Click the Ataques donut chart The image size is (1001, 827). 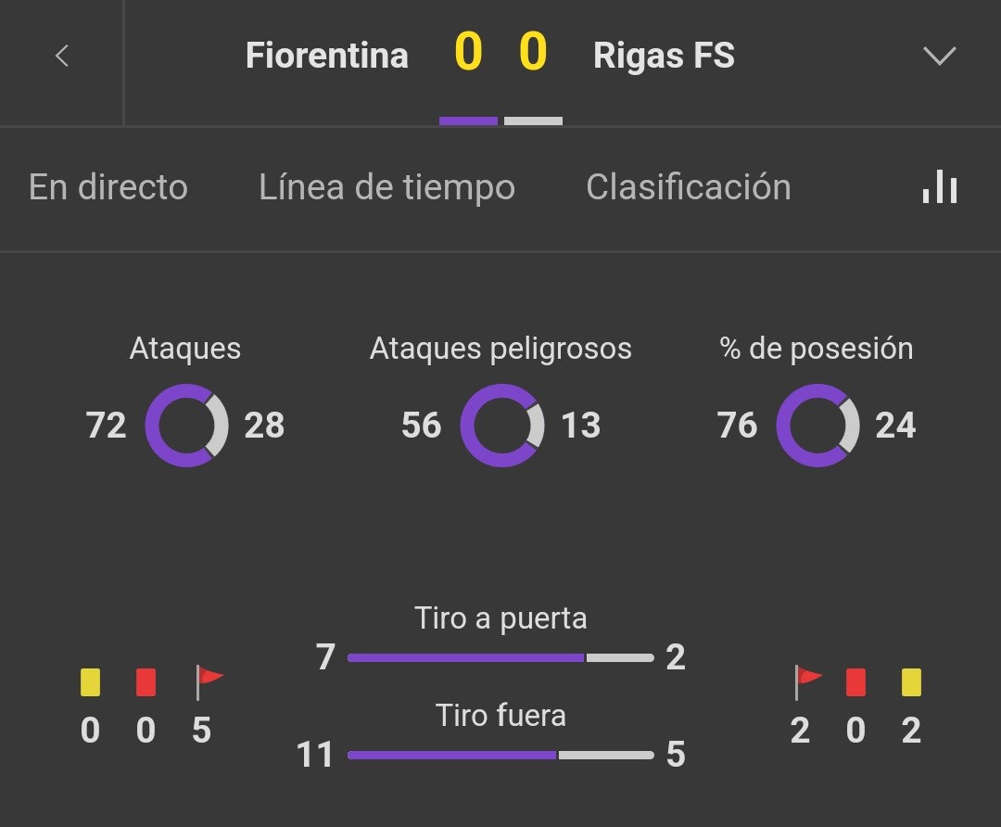click(186, 426)
